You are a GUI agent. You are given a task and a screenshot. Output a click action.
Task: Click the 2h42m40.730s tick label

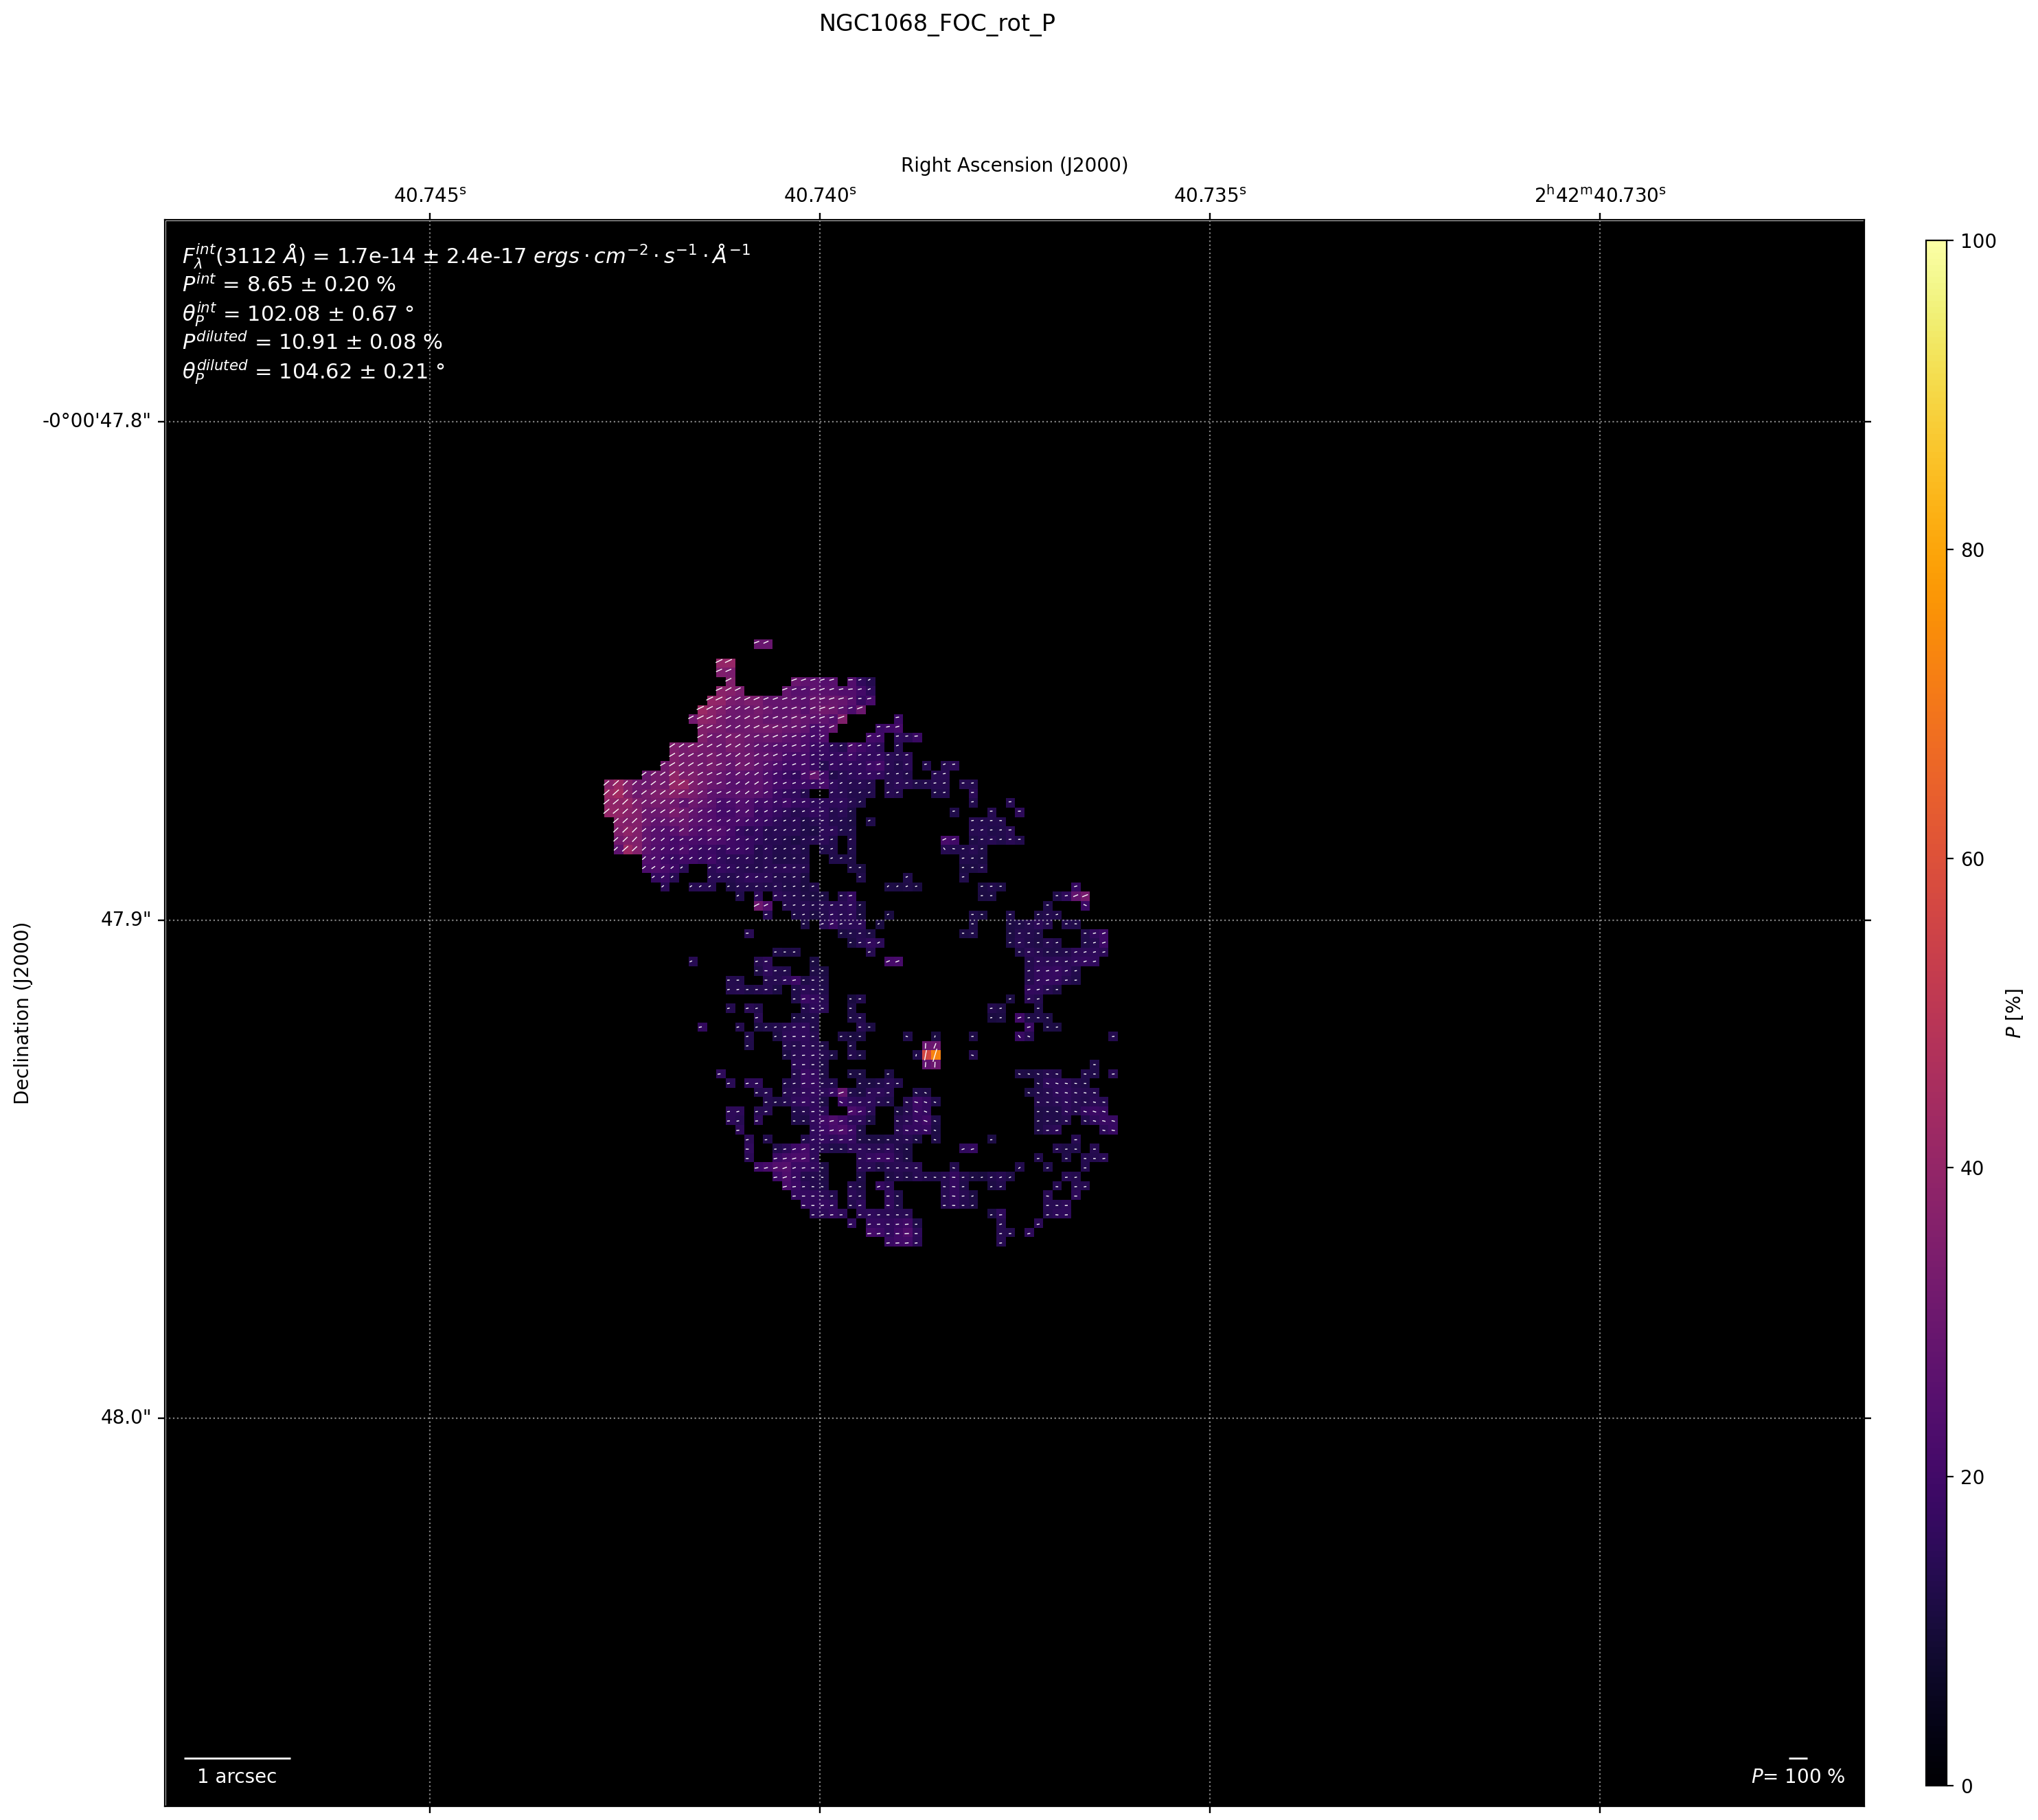point(1600,195)
